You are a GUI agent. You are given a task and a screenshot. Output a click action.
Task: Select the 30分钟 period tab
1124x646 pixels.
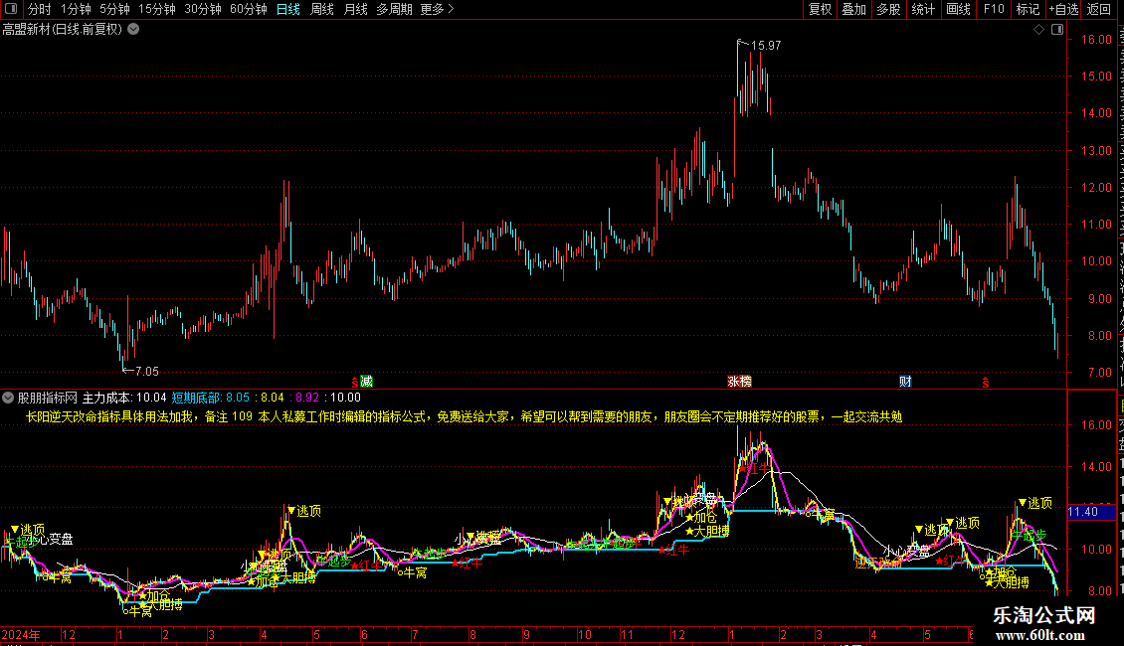click(203, 9)
